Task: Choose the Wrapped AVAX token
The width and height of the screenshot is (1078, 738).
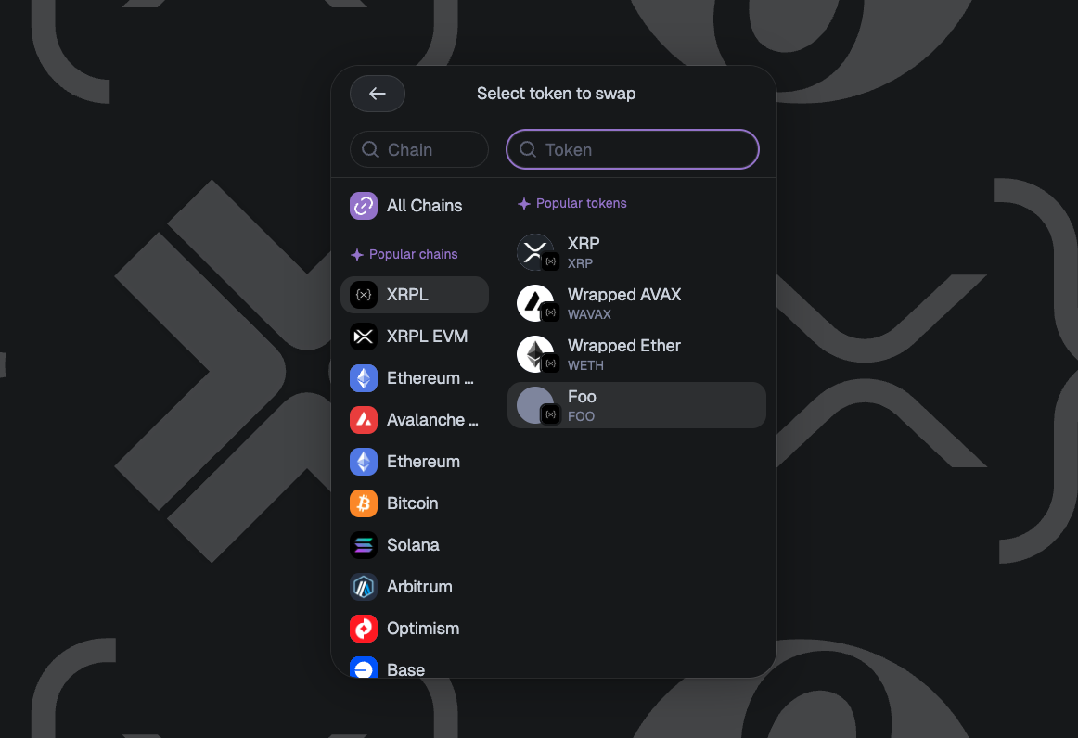Action: click(x=636, y=303)
